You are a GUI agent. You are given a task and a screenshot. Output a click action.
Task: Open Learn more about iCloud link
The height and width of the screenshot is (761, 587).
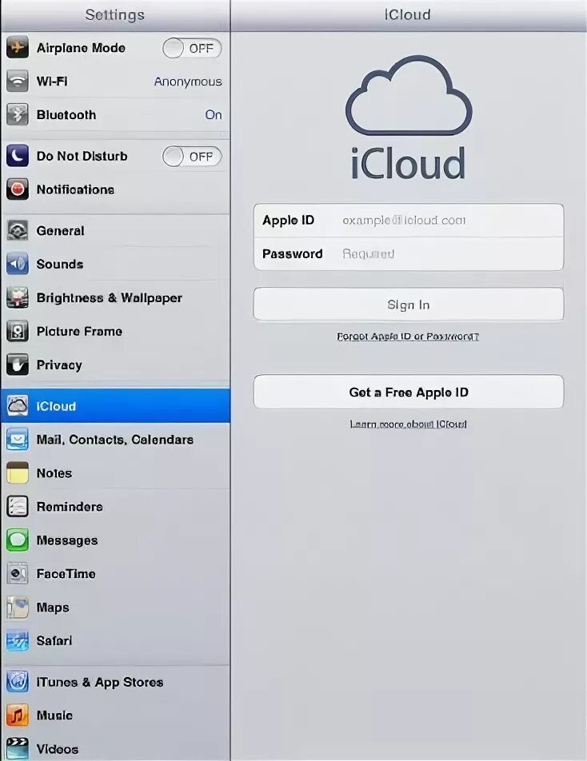pyautogui.click(x=408, y=424)
